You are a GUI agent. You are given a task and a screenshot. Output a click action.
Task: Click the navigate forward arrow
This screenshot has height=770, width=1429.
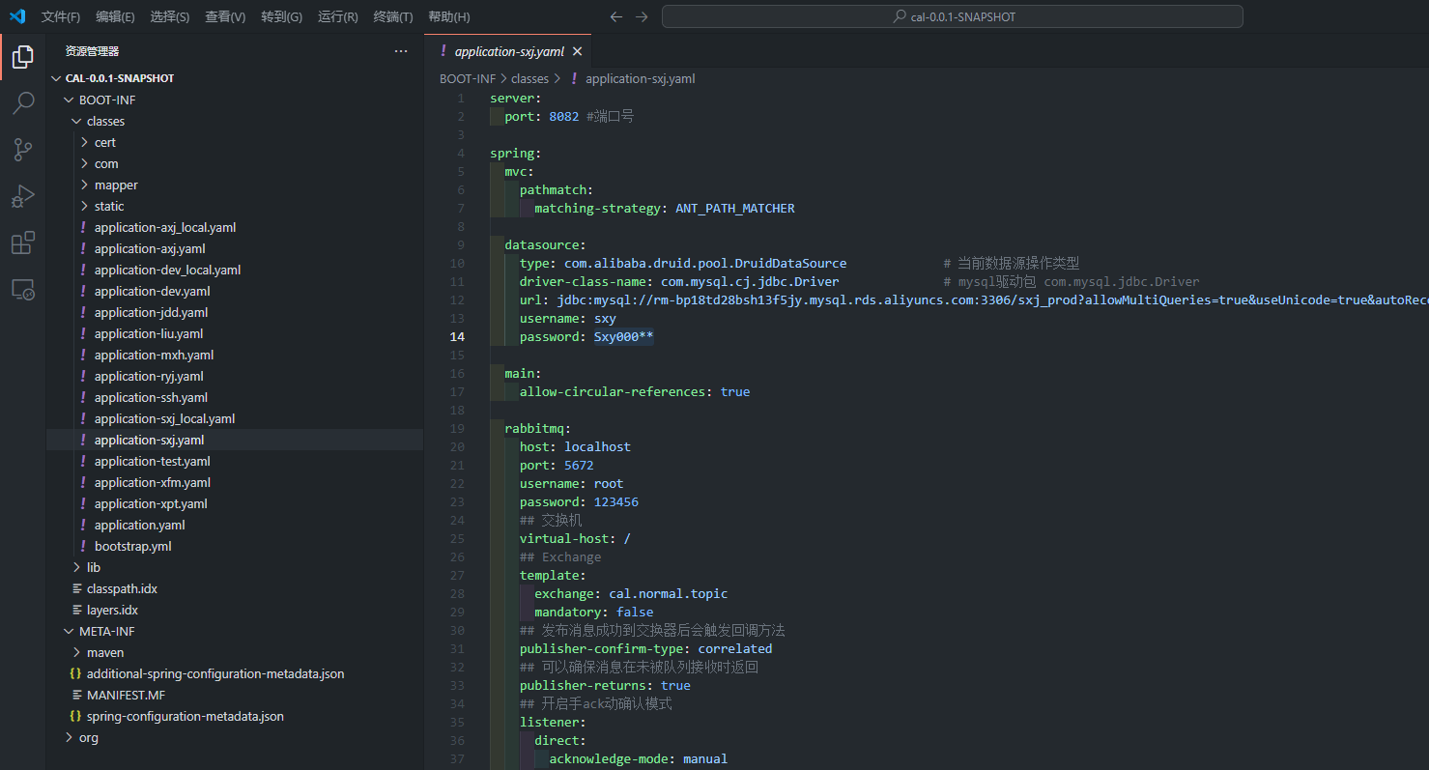[x=643, y=17]
